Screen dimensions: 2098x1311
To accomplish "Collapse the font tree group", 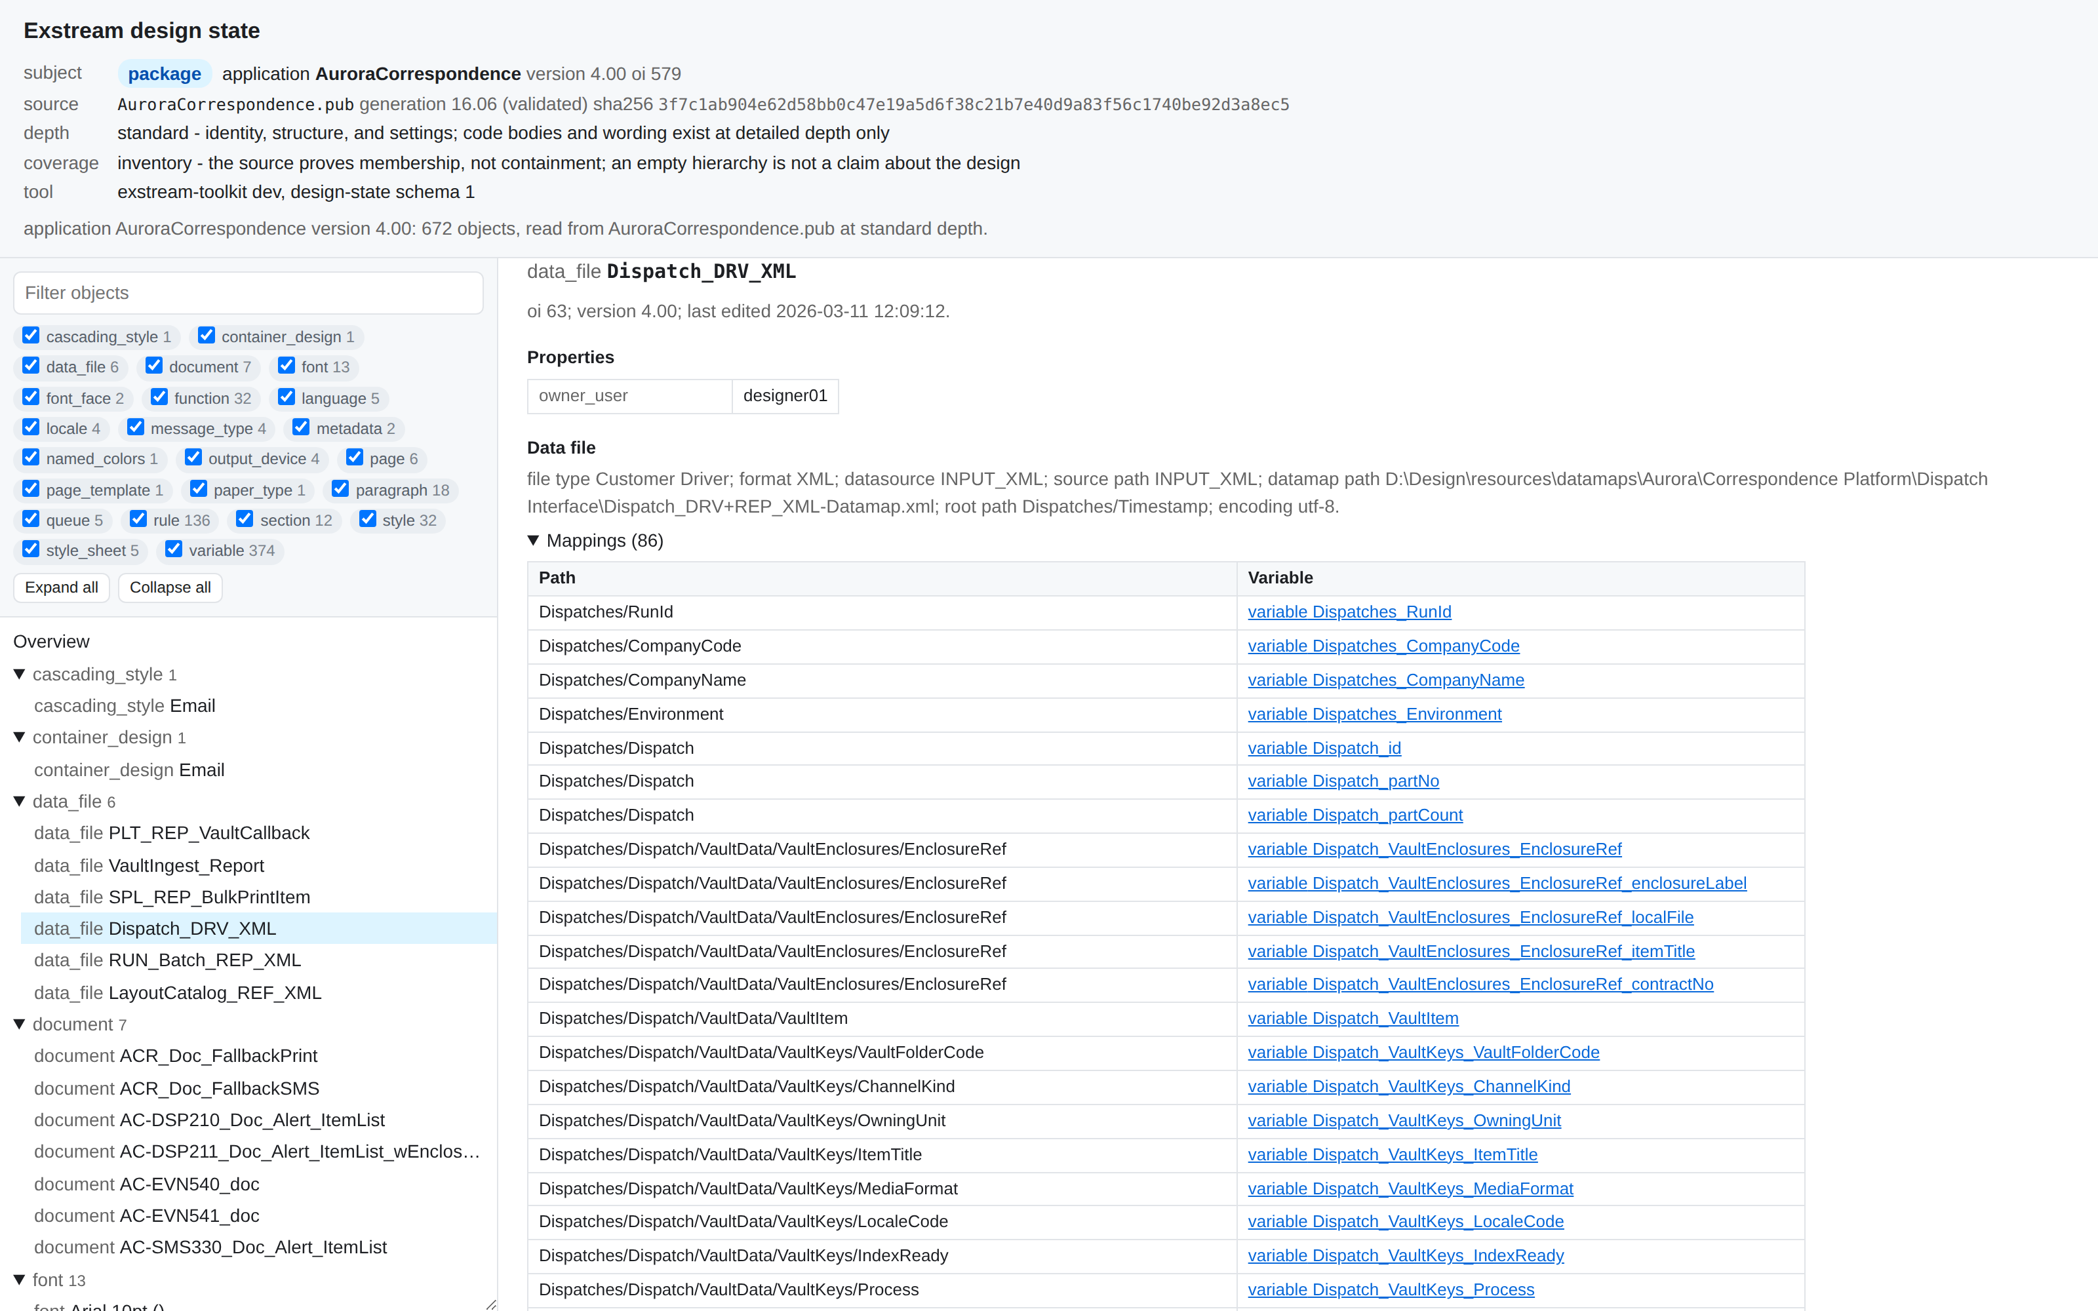I will 19,1281.
